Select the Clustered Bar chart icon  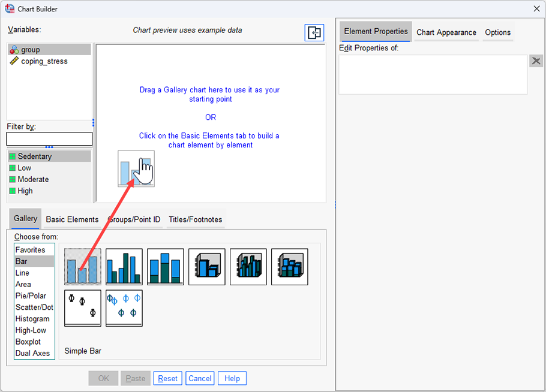124,266
